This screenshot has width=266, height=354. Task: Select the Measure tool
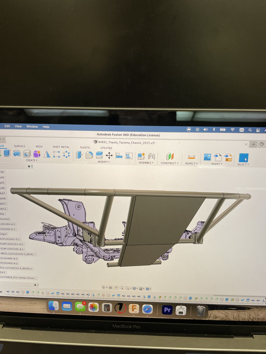[191, 157]
